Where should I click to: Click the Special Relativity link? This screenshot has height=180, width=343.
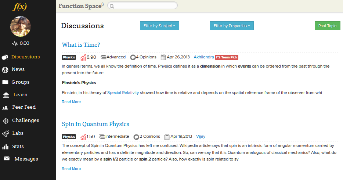coord(123,93)
